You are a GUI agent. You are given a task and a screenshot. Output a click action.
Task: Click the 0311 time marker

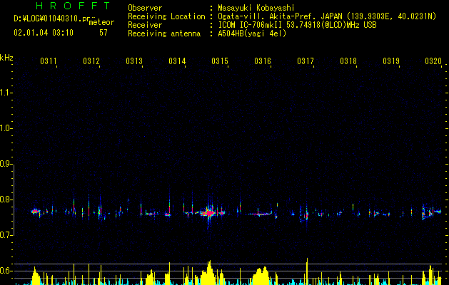(x=49, y=61)
